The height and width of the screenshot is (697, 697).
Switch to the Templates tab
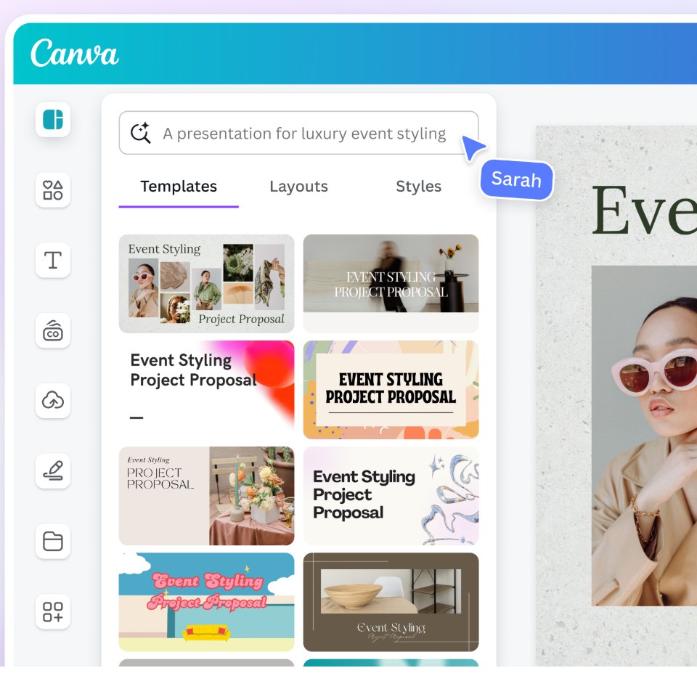coord(179,187)
